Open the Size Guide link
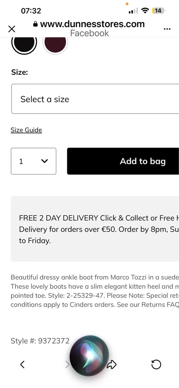The height and width of the screenshot is (388, 179). pos(26,130)
